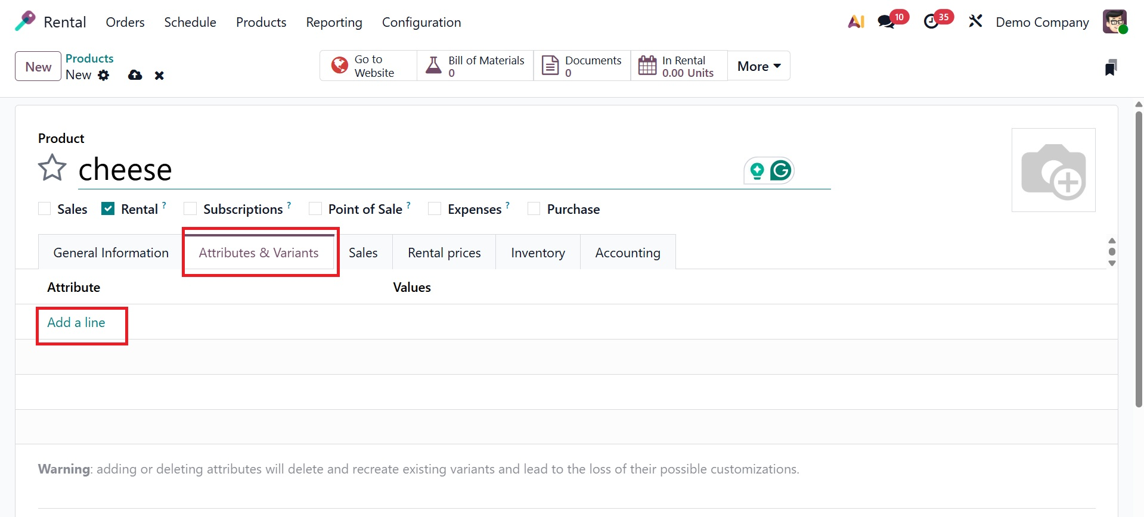Click the bookmark icon at top right

coord(1110,67)
